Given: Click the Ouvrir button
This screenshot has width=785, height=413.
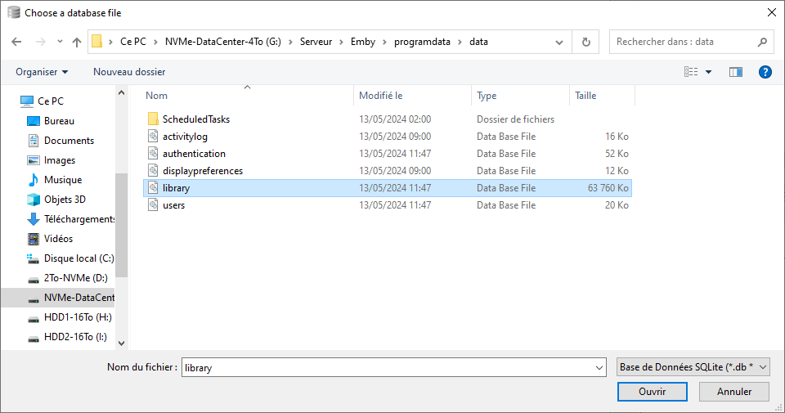Looking at the screenshot, I should (x=653, y=392).
